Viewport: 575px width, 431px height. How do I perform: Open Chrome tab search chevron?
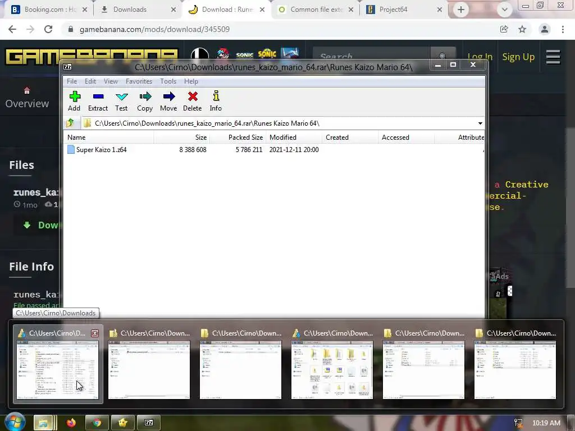coord(505,10)
